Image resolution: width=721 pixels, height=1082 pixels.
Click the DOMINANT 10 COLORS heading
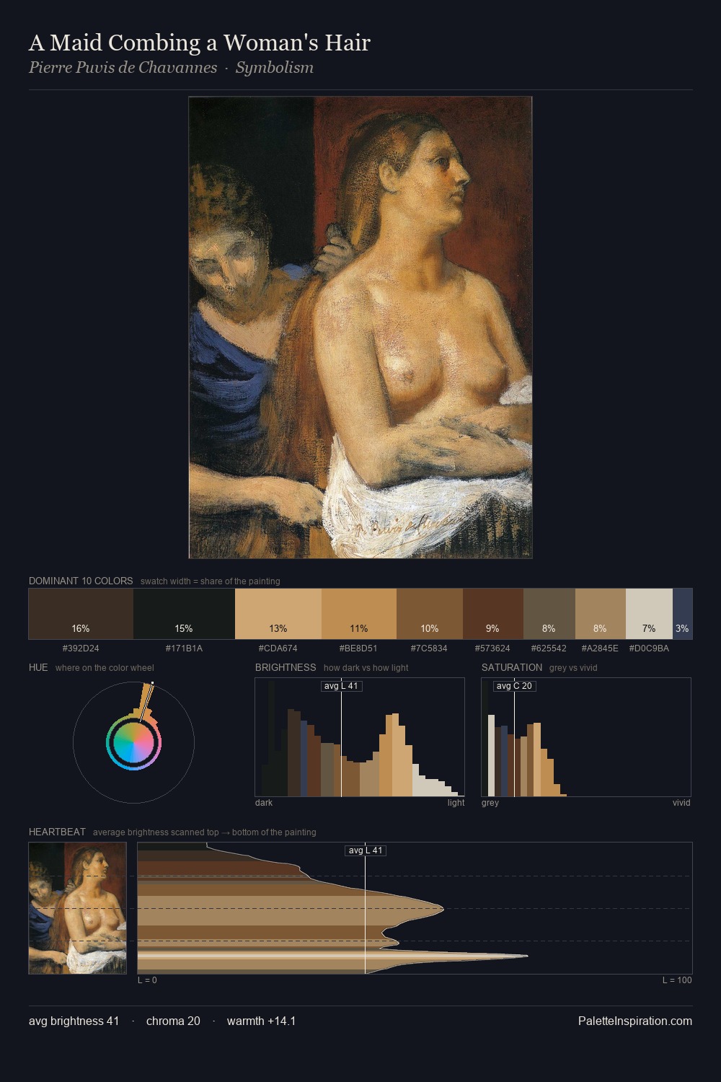(81, 581)
